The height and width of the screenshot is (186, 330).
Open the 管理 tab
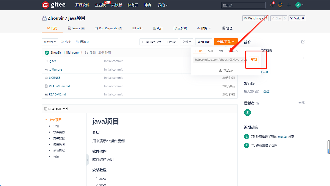(227, 28)
